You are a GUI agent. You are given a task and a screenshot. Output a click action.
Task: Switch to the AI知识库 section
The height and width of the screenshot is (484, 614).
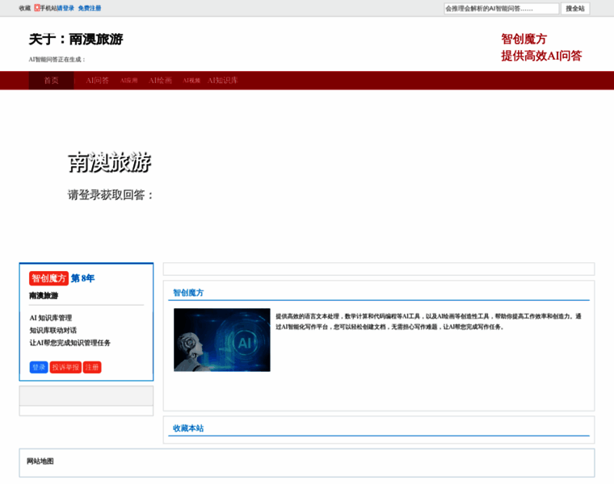click(x=222, y=81)
